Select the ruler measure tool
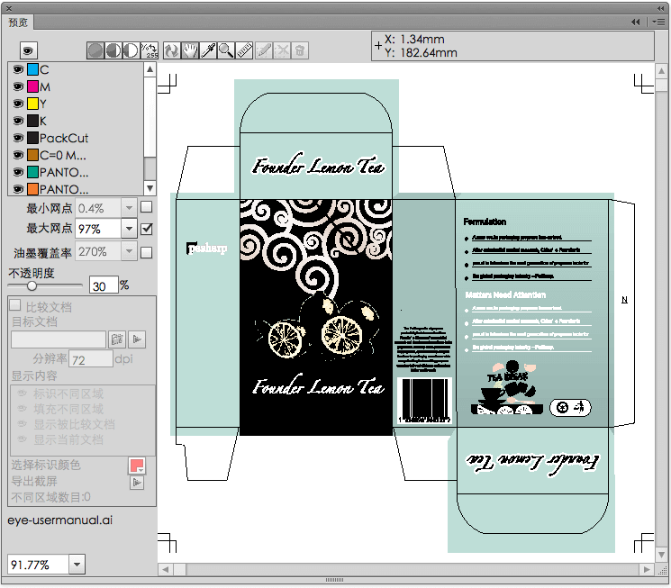Screen dimensions: 671x588 pyautogui.click(x=244, y=50)
